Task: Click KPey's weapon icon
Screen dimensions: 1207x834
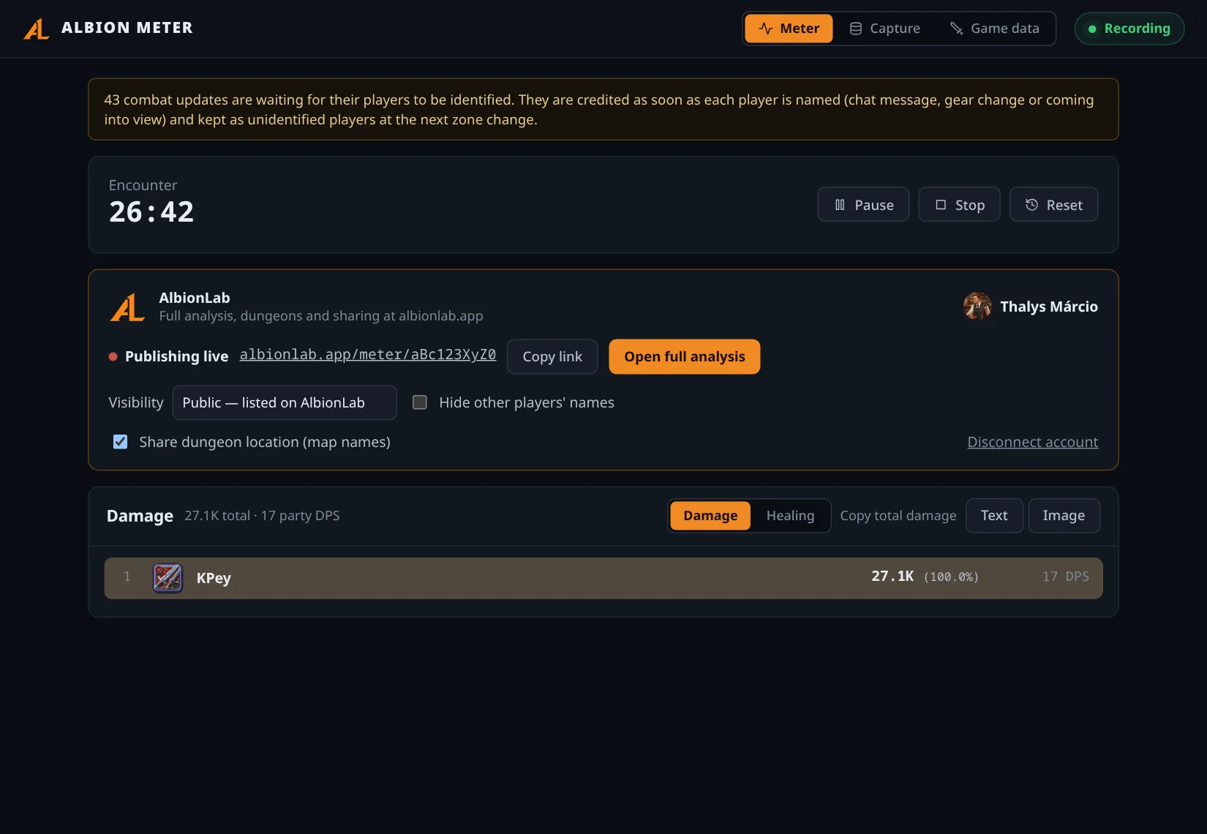Action: pos(168,578)
